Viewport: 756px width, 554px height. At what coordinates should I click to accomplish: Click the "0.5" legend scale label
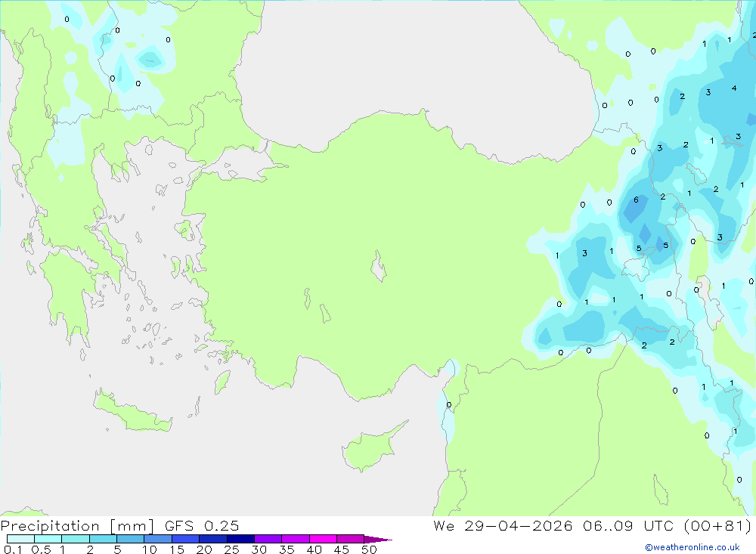pos(41,549)
